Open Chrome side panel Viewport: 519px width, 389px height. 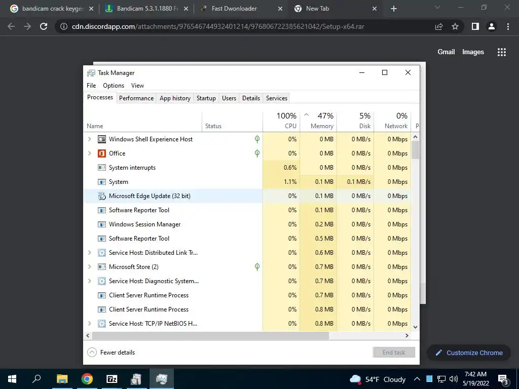(475, 26)
